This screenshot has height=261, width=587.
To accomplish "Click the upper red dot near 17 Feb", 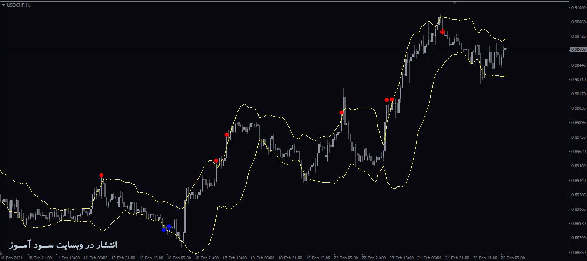I will (x=227, y=135).
